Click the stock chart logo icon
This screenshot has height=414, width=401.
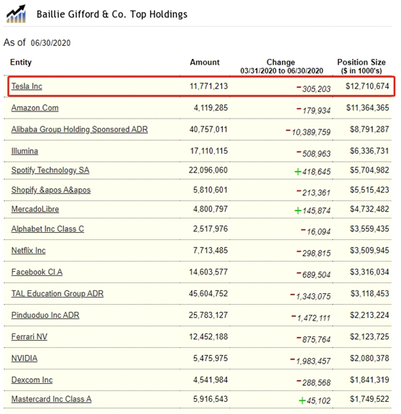click(x=16, y=14)
